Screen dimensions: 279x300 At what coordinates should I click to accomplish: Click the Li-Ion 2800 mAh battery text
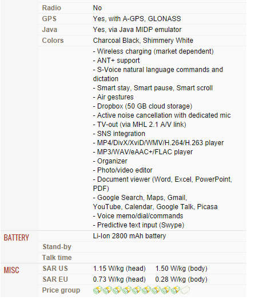pos(129,236)
